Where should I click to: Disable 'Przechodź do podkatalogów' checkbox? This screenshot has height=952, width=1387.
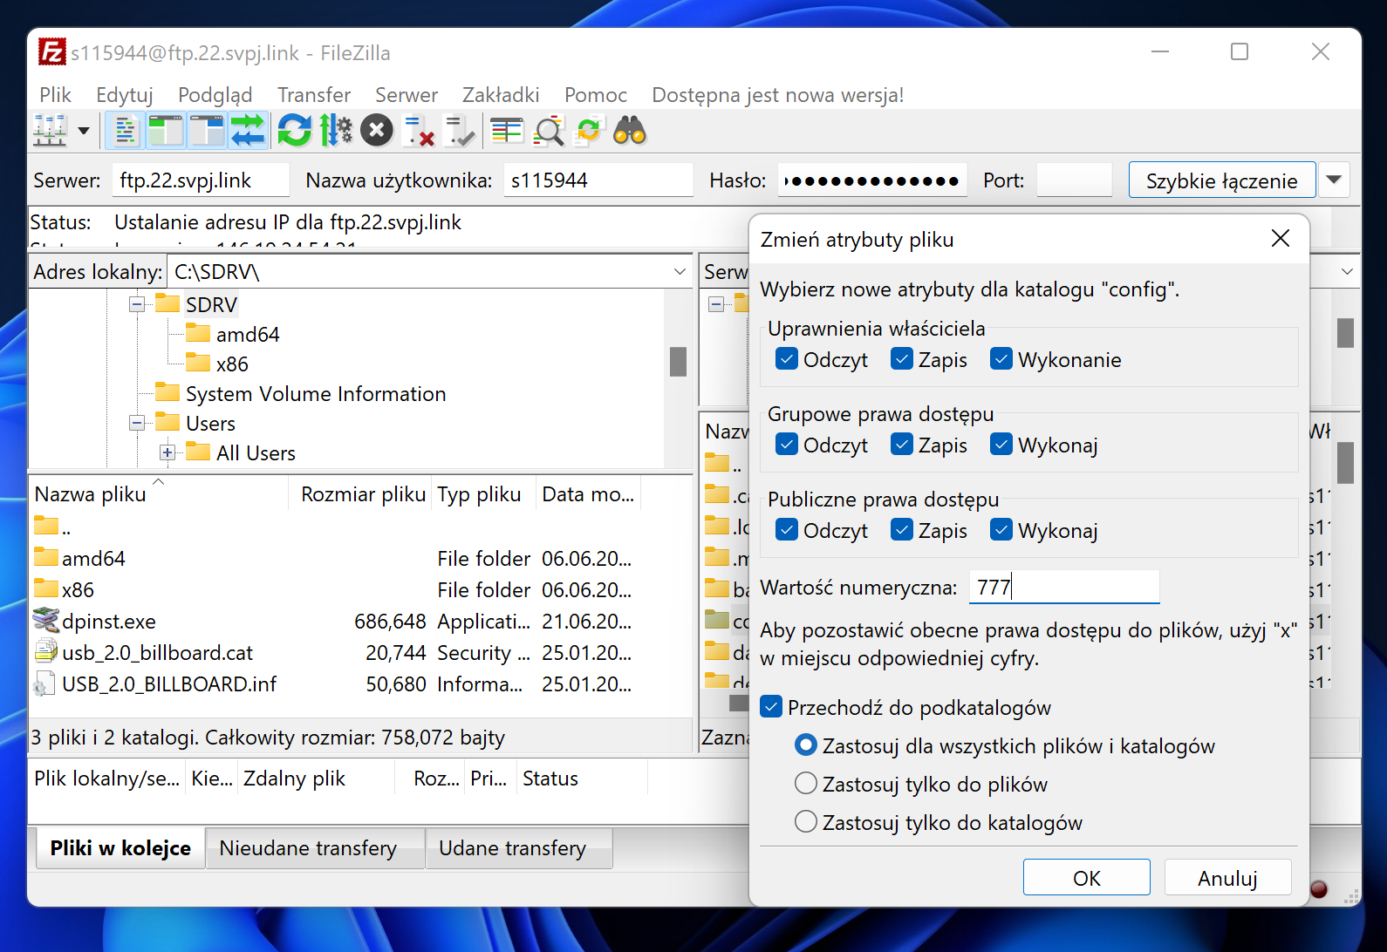click(771, 707)
